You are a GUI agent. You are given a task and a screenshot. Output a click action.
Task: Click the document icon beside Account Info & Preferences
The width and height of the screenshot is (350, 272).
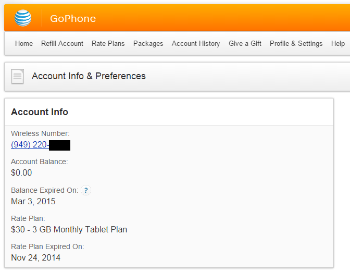17,77
